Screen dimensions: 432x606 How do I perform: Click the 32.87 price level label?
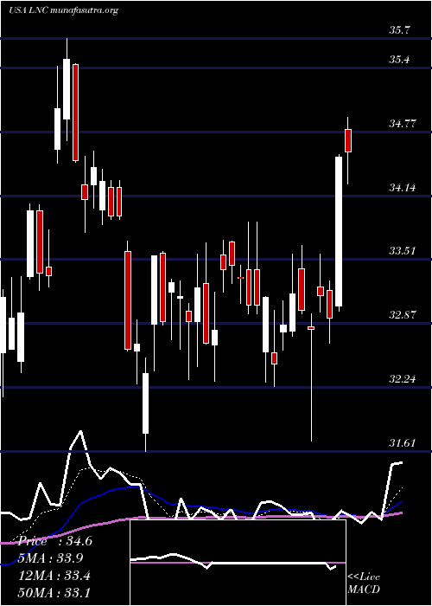(403, 315)
